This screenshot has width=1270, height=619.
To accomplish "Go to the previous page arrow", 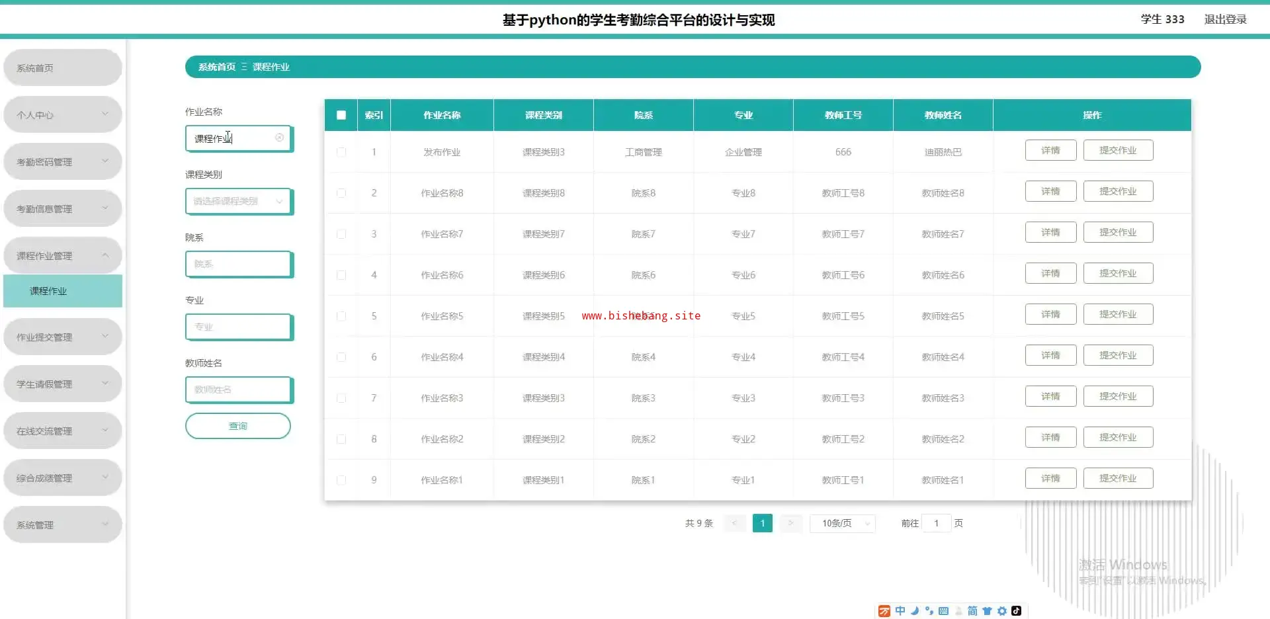I will pyautogui.click(x=734, y=523).
